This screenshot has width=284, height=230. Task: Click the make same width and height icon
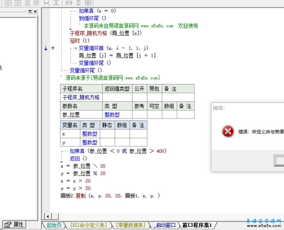tap(88, 3)
